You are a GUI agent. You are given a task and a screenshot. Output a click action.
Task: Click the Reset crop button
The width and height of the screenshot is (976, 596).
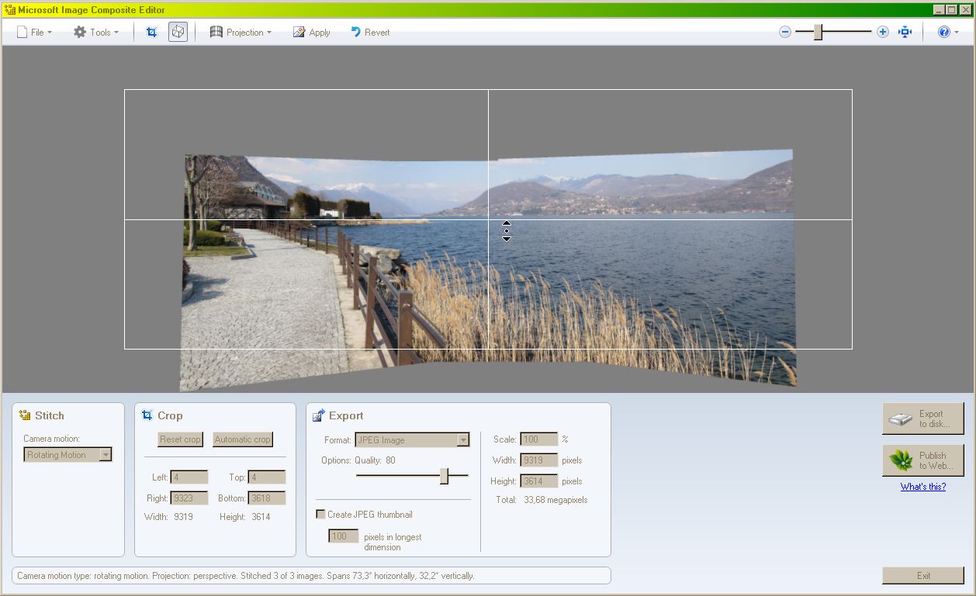180,439
